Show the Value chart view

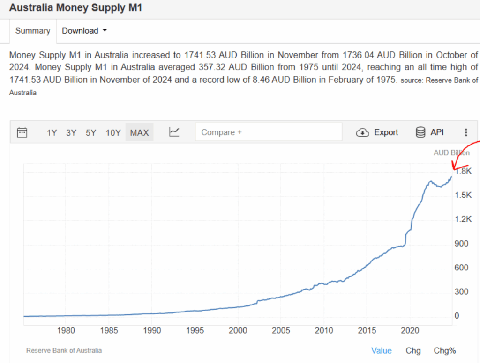pos(382,350)
